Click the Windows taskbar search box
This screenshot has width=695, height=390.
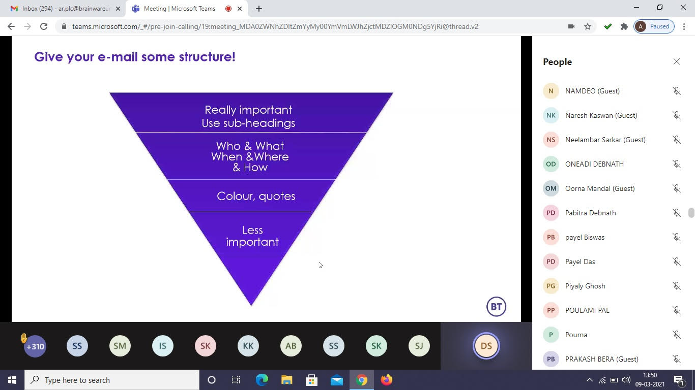click(112, 380)
